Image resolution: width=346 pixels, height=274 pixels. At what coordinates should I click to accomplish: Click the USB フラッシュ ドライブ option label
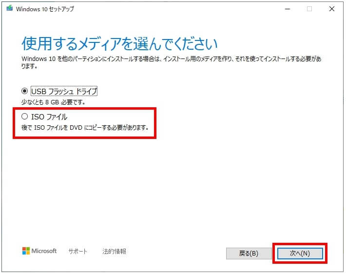pos(64,91)
